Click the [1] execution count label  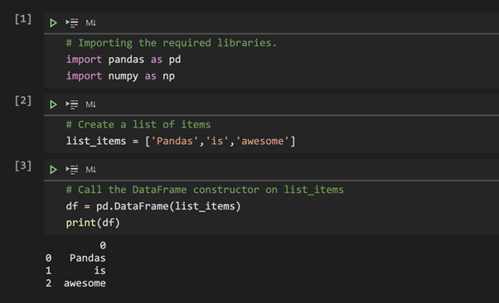click(x=23, y=19)
